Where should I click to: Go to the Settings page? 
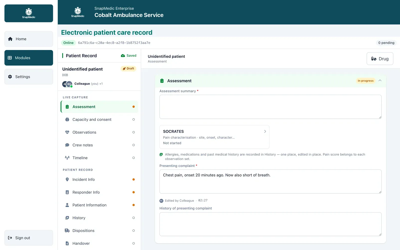point(29,77)
